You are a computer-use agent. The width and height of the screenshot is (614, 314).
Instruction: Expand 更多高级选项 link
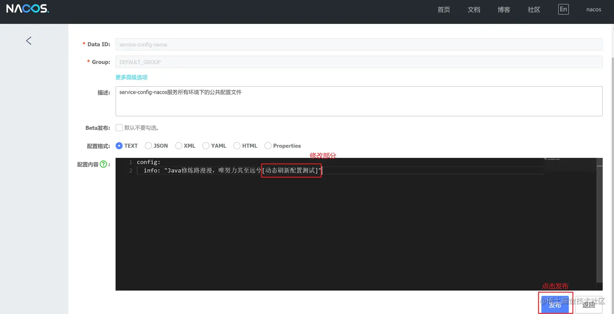pos(132,77)
